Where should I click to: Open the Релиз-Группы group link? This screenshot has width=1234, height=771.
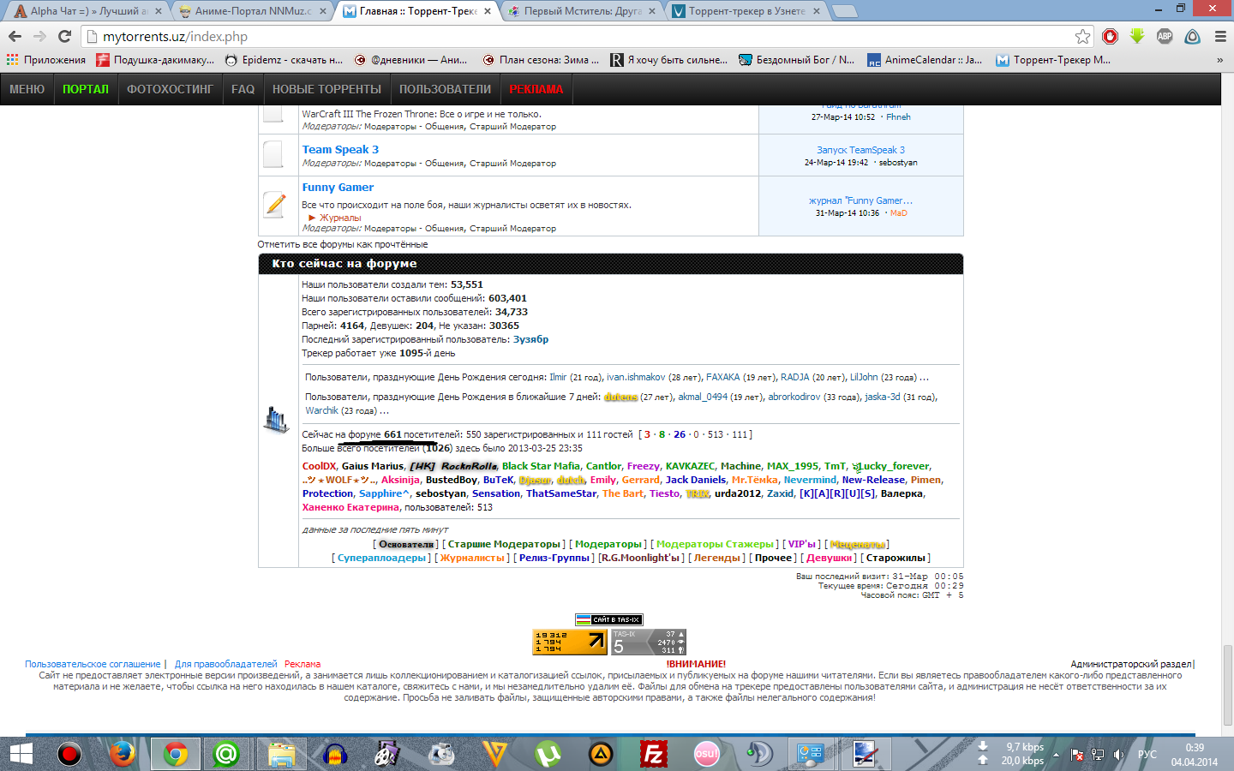pyautogui.click(x=554, y=558)
